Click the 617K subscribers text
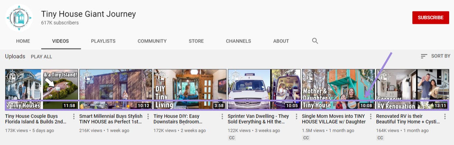Viewport: 454px width, 145px height. pos(60,23)
